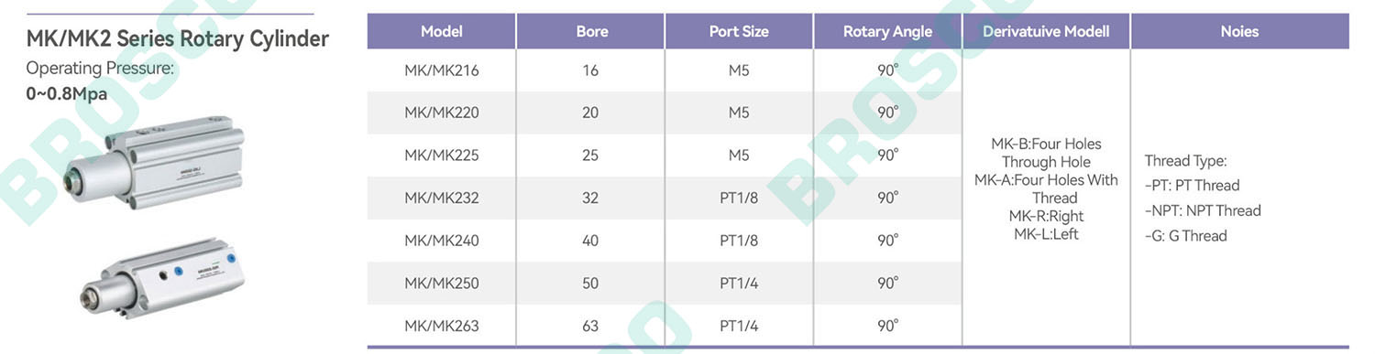Click the 0~0.8Mpa operating pressure text
The width and height of the screenshot is (1375, 354).
pos(67,93)
